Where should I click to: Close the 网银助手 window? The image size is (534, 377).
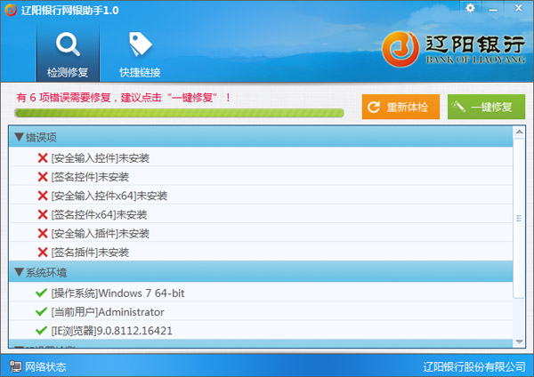tap(518, 8)
